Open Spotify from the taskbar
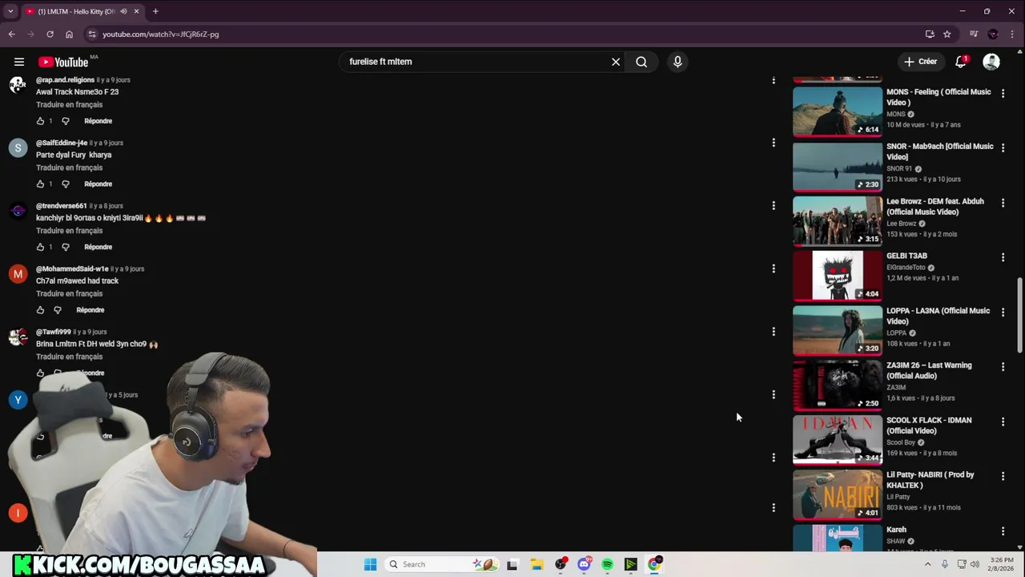 [x=607, y=564]
